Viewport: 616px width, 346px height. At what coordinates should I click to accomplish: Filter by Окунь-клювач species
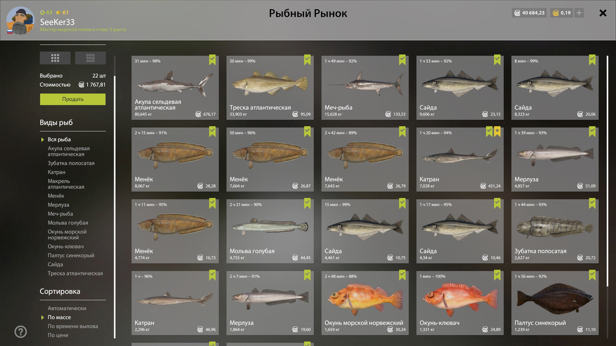65,246
